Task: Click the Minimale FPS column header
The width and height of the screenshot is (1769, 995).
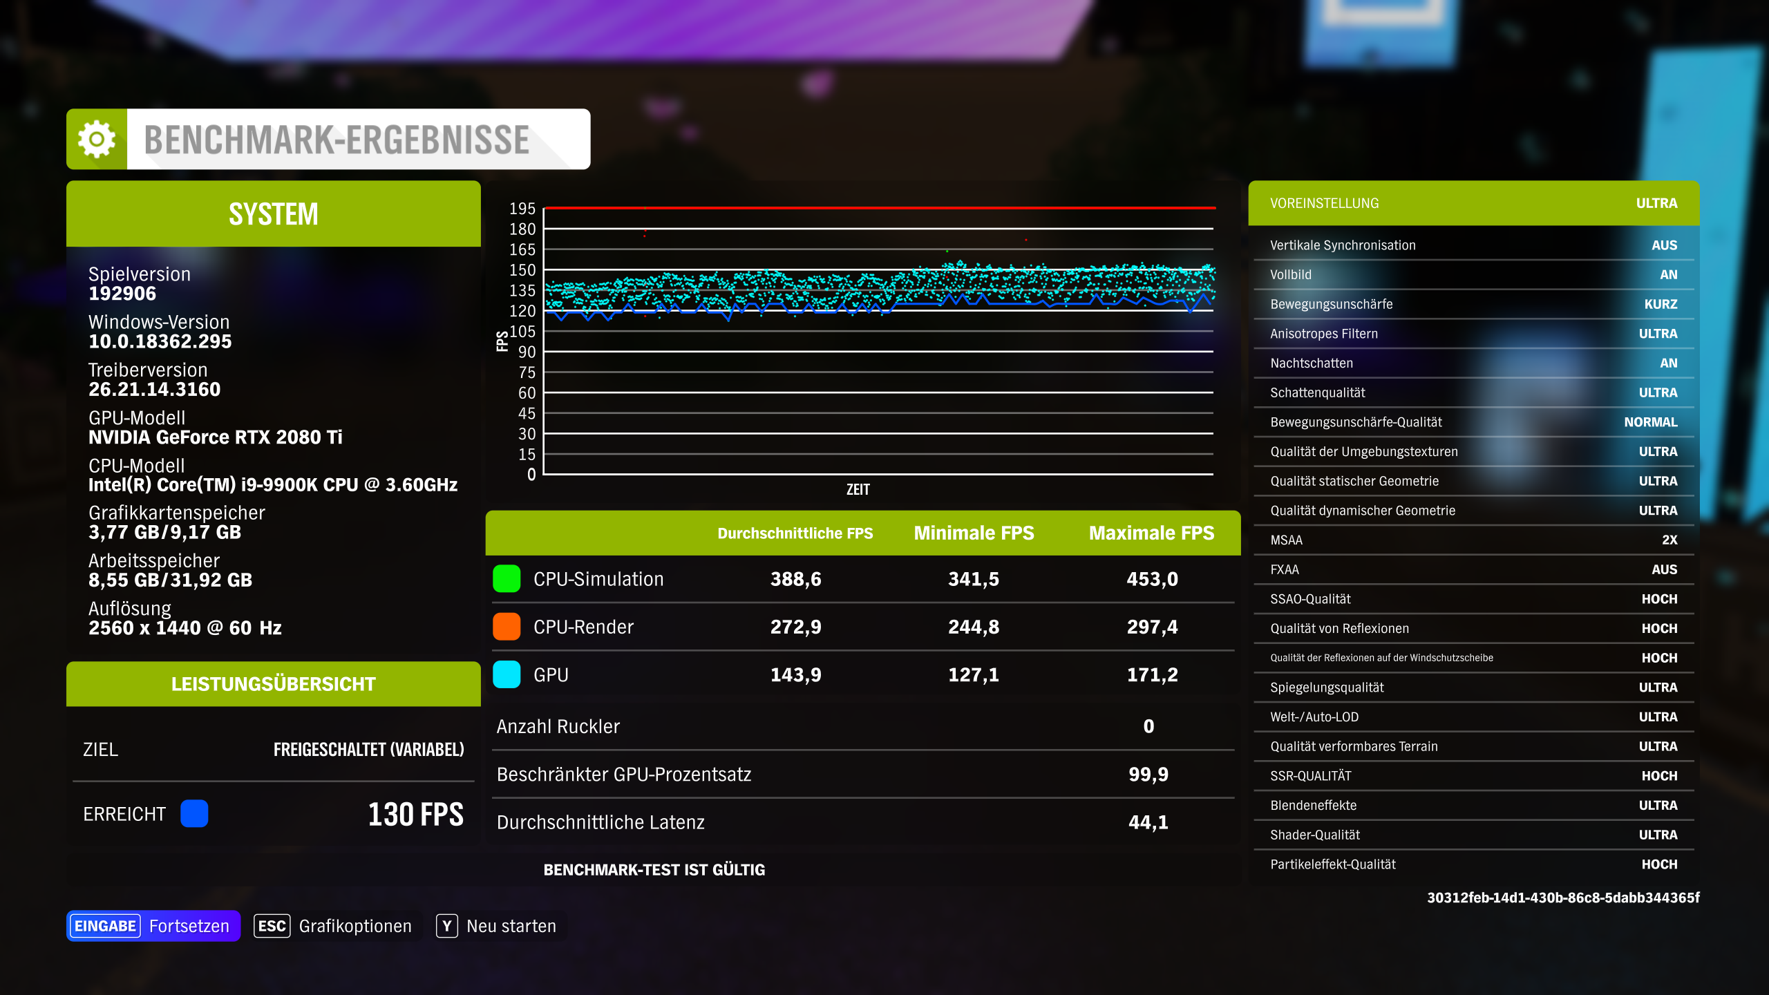Action: tap(973, 533)
